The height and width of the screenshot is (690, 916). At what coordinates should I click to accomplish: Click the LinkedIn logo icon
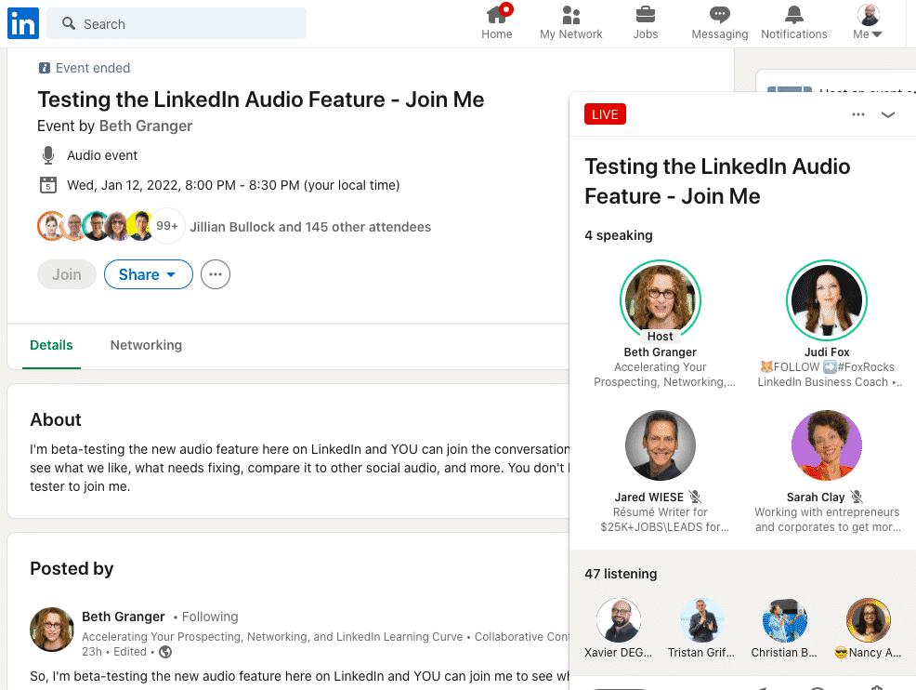click(23, 23)
